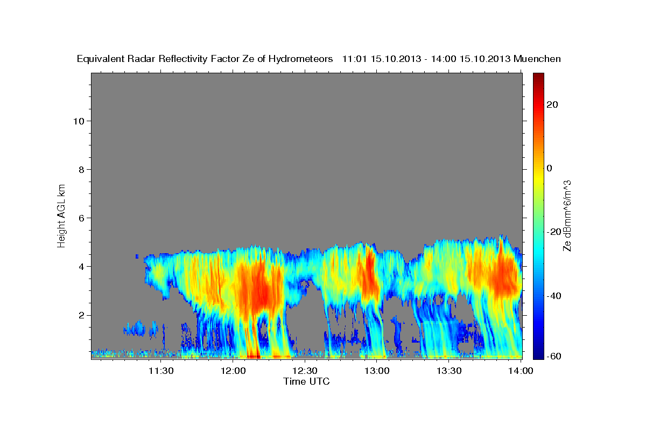Click the height tick label 10
Image resolution: width=646 pixels, height=431 pixels.
point(79,121)
